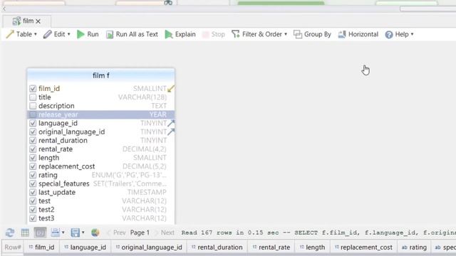The image size is (456, 256).
Task: Sort by film_id column header
Action: [41, 247]
